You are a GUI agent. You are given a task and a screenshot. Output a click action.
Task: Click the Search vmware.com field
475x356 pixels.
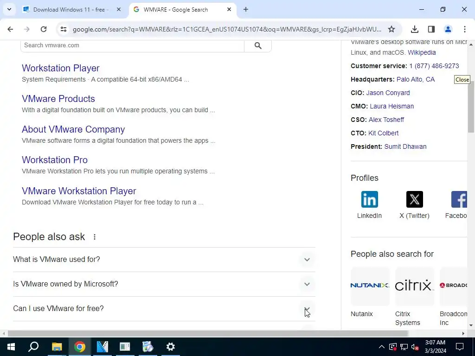coord(132,45)
